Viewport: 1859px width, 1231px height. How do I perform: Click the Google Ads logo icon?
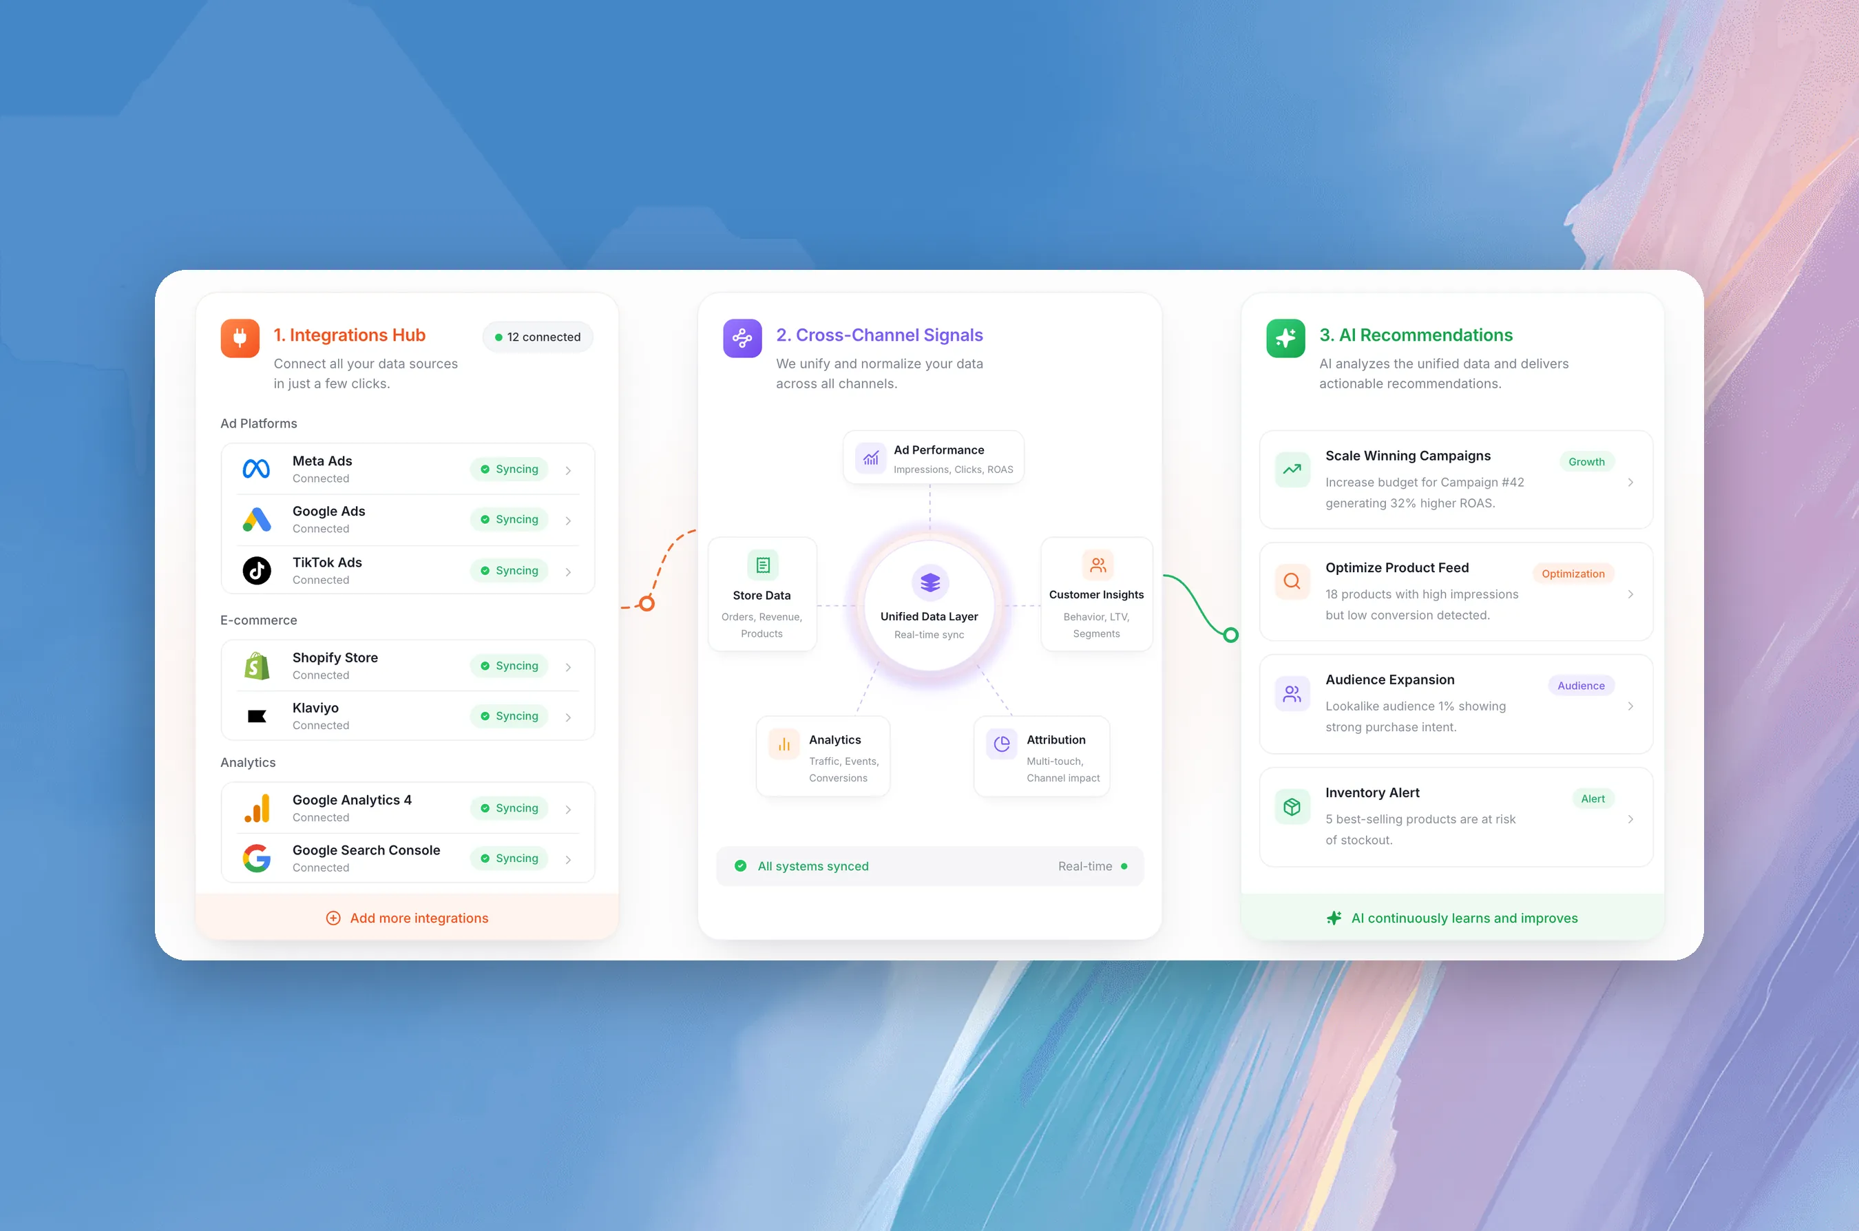click(257, 520)
